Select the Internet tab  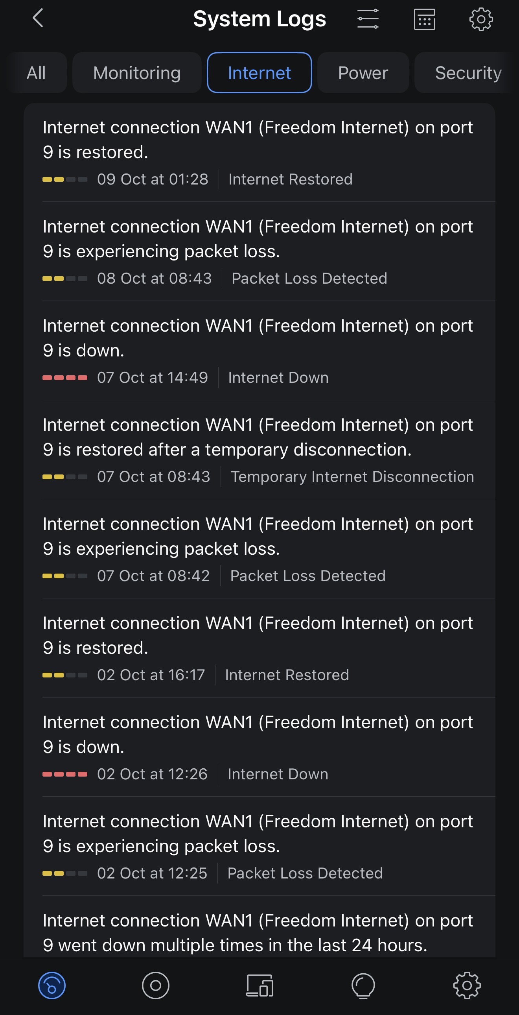(259, 73)
